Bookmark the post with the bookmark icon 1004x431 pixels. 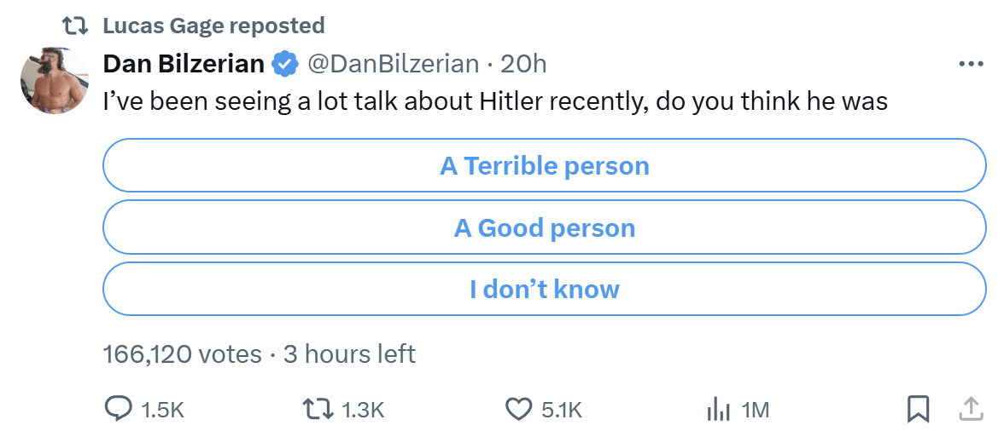[918, 410]
